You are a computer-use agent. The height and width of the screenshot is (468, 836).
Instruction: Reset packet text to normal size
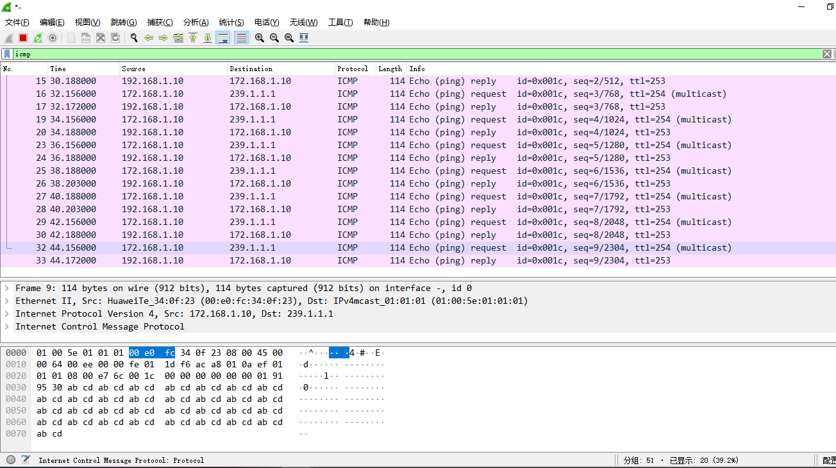(x=289, y=38)
